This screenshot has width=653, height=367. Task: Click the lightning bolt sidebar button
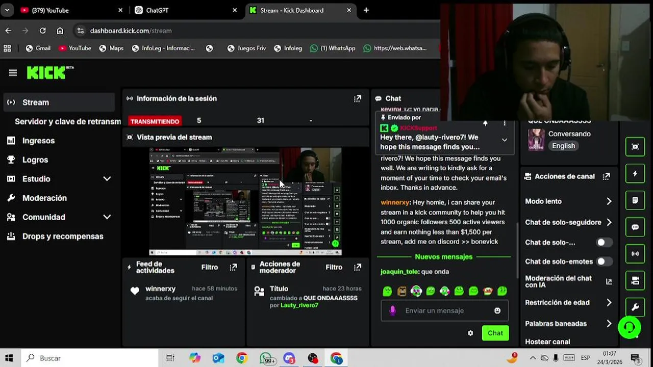pyautogui.click(x=635, y=174)
